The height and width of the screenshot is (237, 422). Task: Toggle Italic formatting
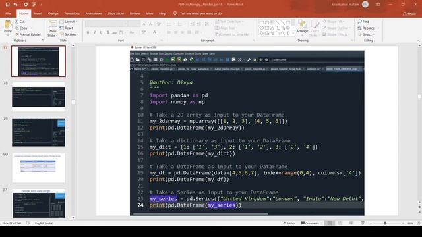coord(95,32)
